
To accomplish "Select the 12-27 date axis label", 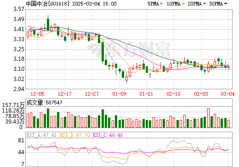I will (92, 94).
